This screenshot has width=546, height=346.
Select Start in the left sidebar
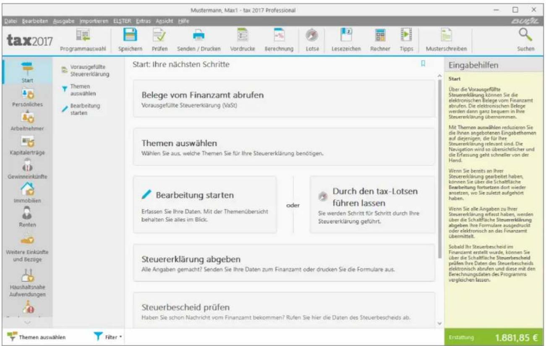26,71
